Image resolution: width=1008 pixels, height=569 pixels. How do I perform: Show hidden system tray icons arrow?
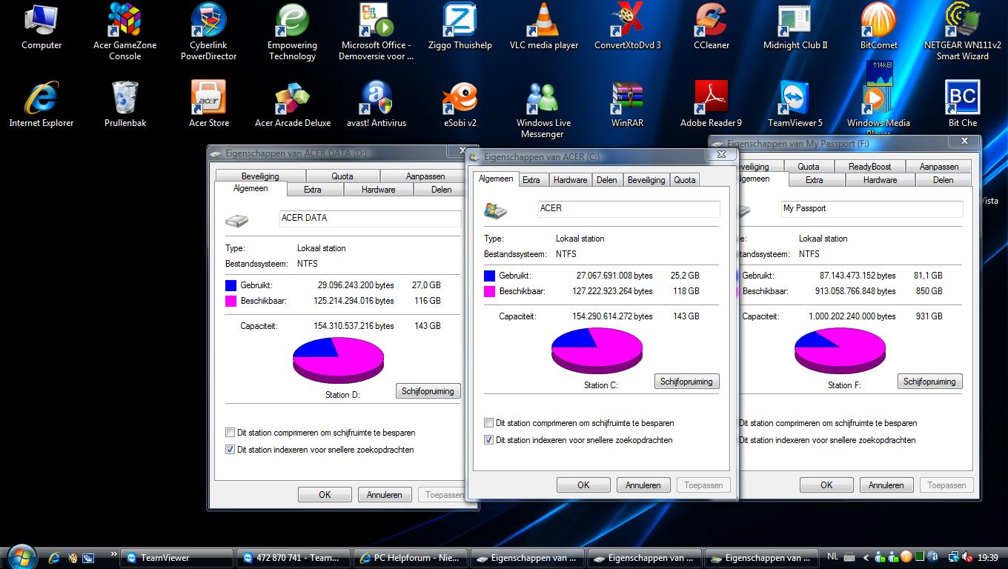click(x=866, y=558)
